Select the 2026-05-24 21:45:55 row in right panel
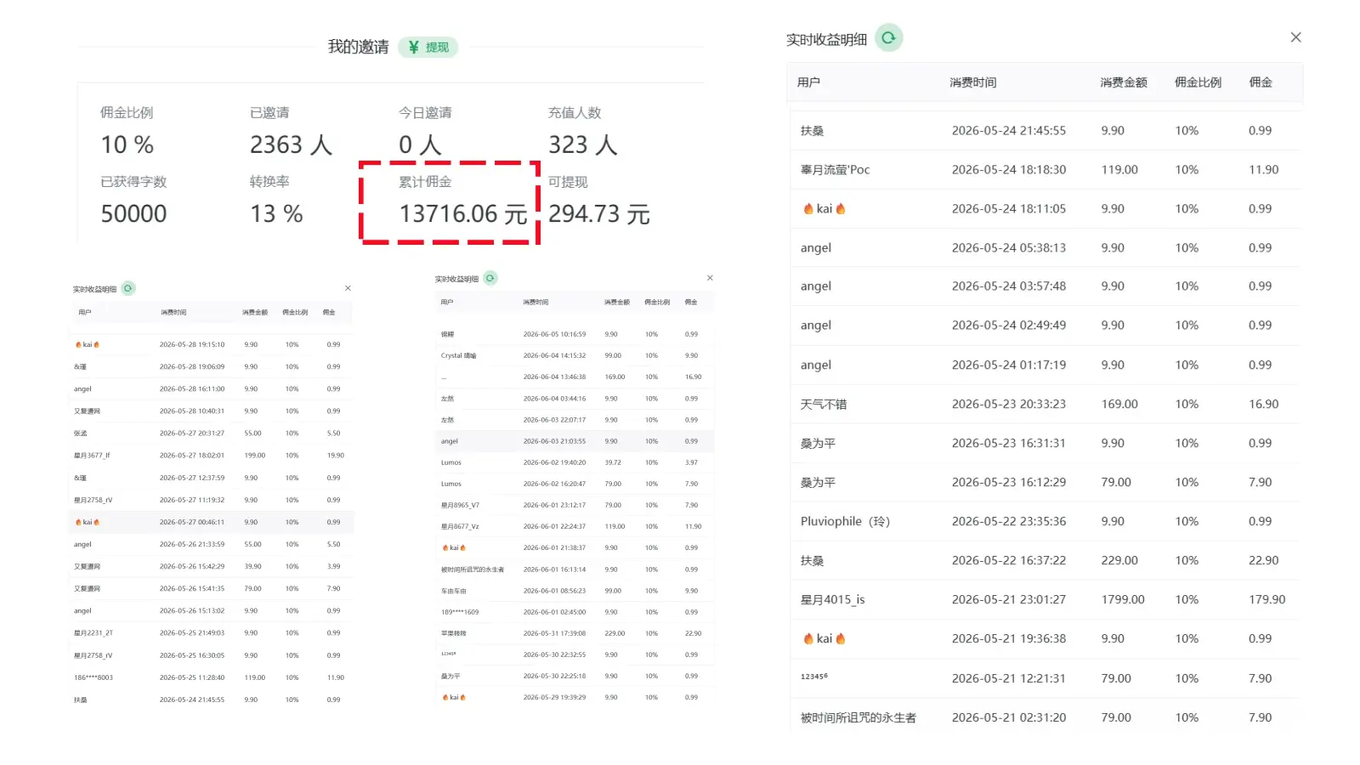 coord(1045,131)
